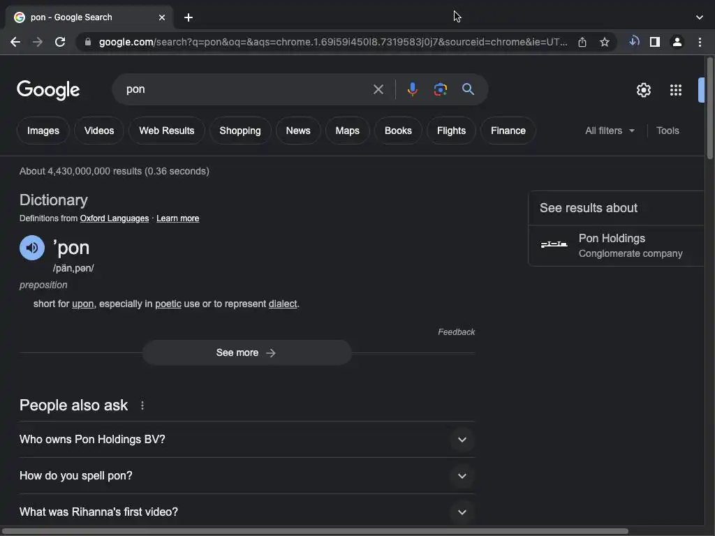Image resolution: width=715 pixels, height=536 pixels.
Task: Switch to Images results
Action: pos(43,131)
